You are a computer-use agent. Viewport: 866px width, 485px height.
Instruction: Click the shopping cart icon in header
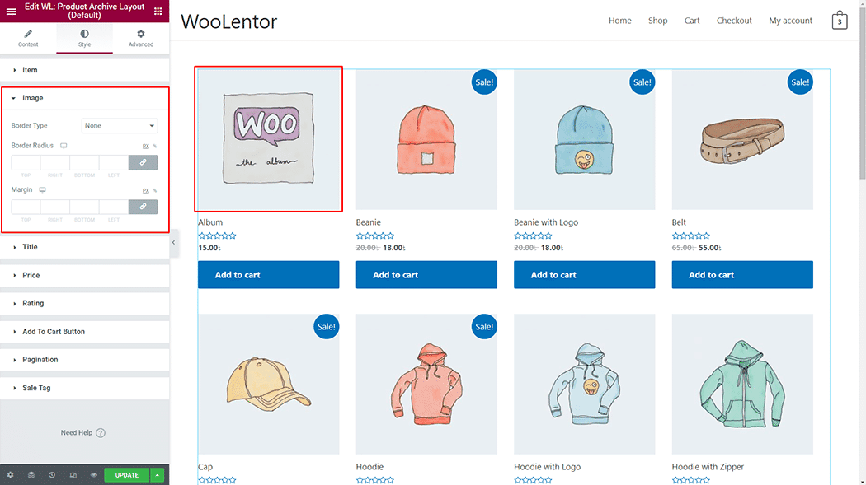point(840,21)
